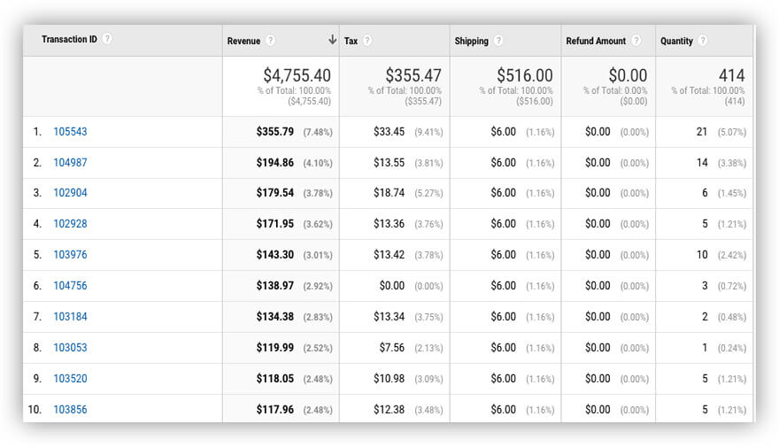779x447 pixels.
Task: View transaction 102928
Action: pos(70,224)
